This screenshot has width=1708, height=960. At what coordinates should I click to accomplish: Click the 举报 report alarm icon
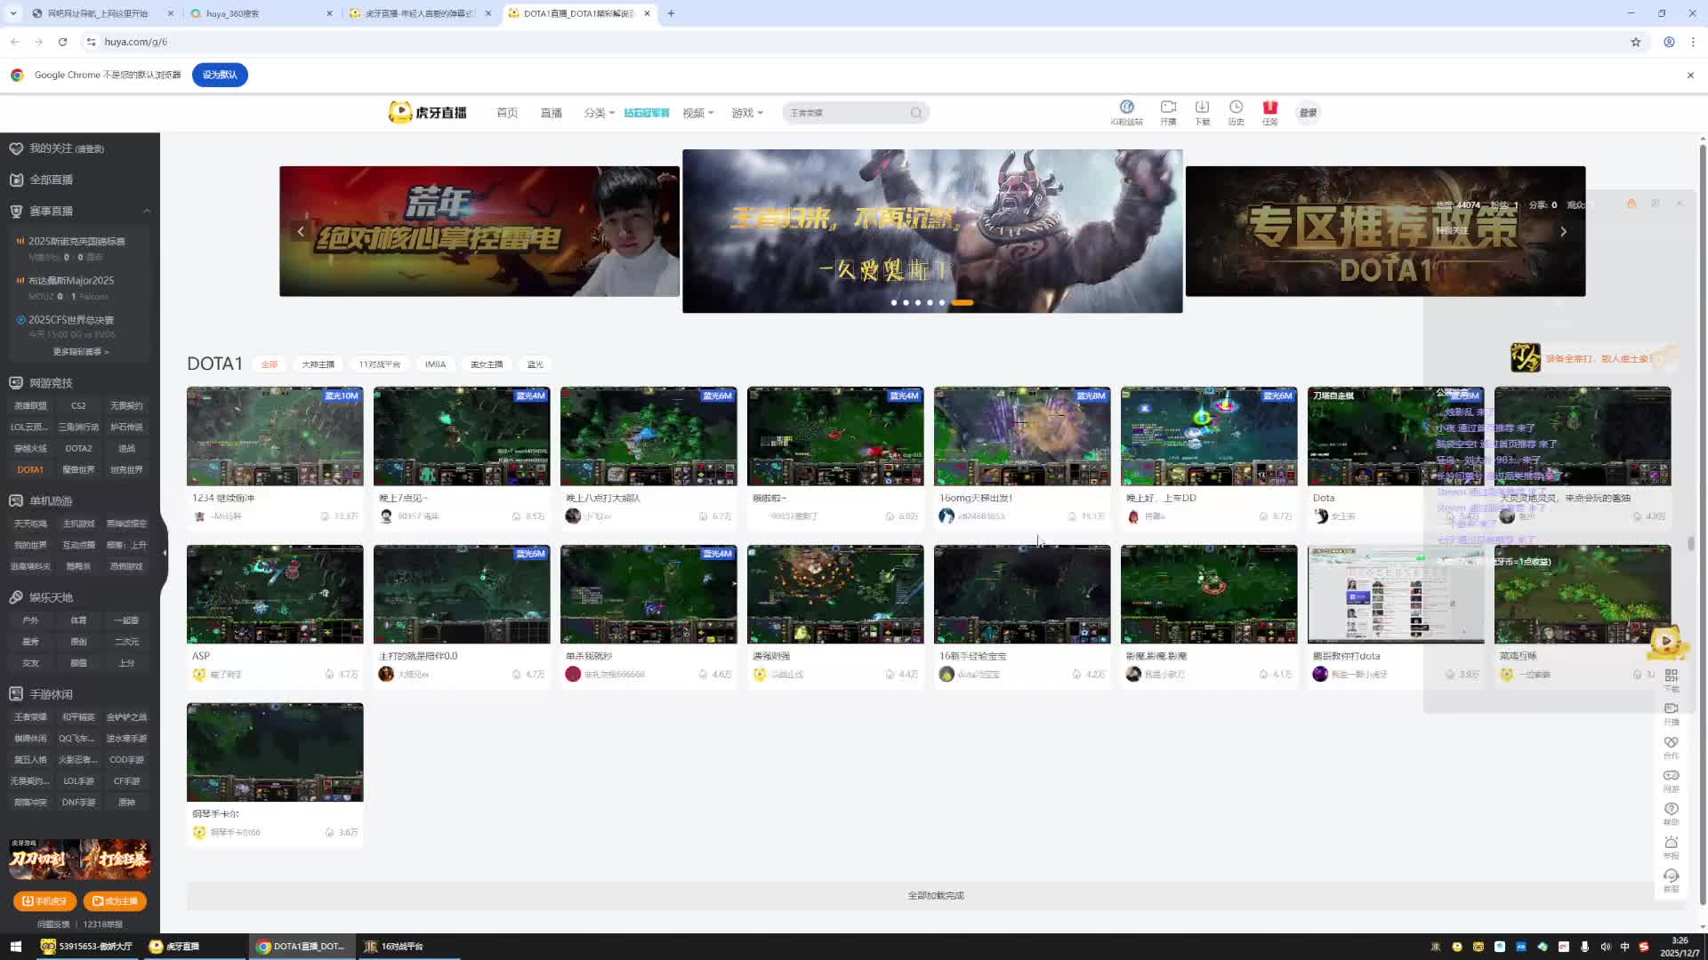coord(1671,844)
